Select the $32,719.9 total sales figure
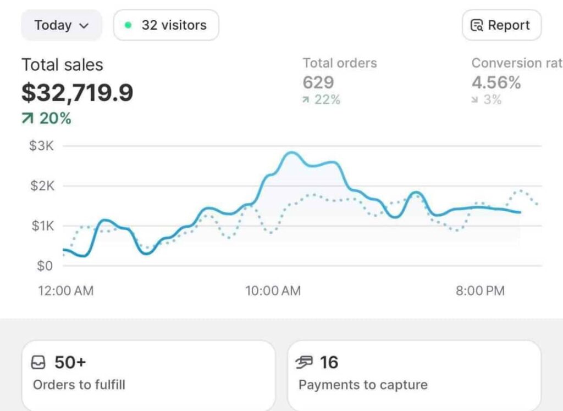This screenshot has height=411, width=563. point(77,92)
